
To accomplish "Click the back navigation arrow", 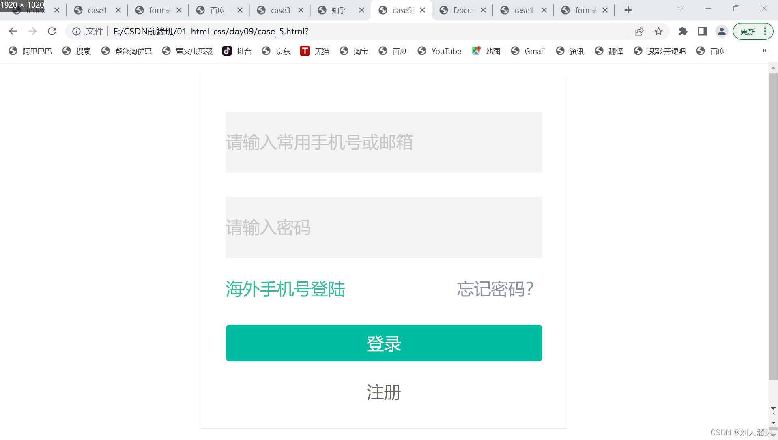I will [13, 31].
